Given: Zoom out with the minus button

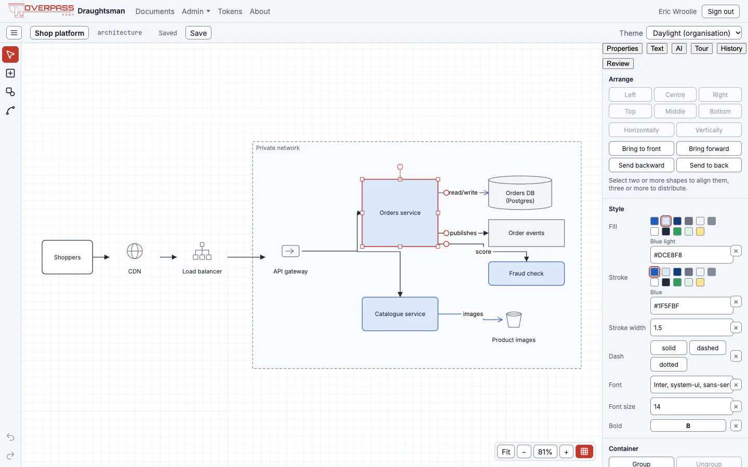Looking at the screenshot, I should click(524, 451).
